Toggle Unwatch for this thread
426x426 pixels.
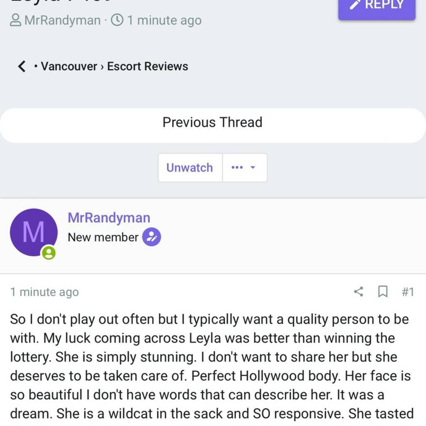click(x=190, y=168)
